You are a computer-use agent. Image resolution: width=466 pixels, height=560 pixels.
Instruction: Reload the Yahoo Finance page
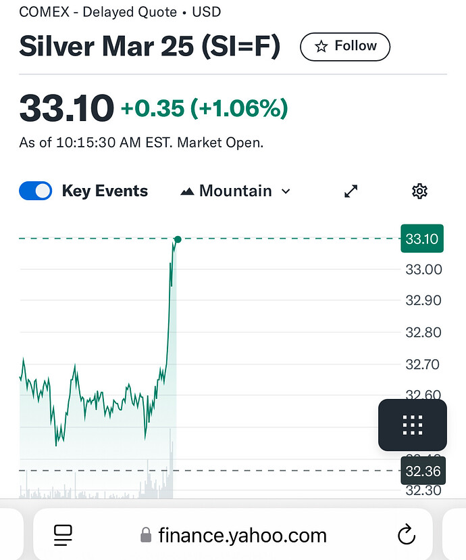[407, 535]
